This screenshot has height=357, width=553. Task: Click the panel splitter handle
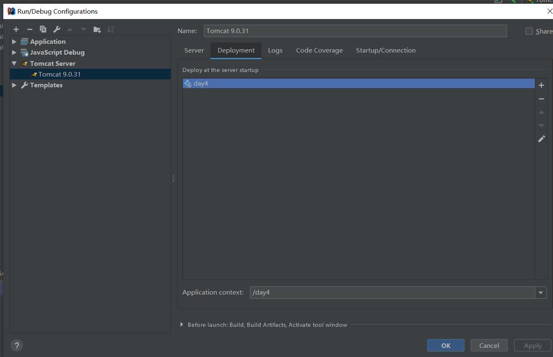pyautogui.click(x=173, y=178)
